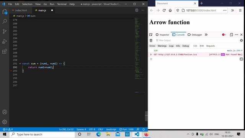Toggle the XHR console filter
The width and height of the screenshot is (245, 138).
click(x=202, y=46)
